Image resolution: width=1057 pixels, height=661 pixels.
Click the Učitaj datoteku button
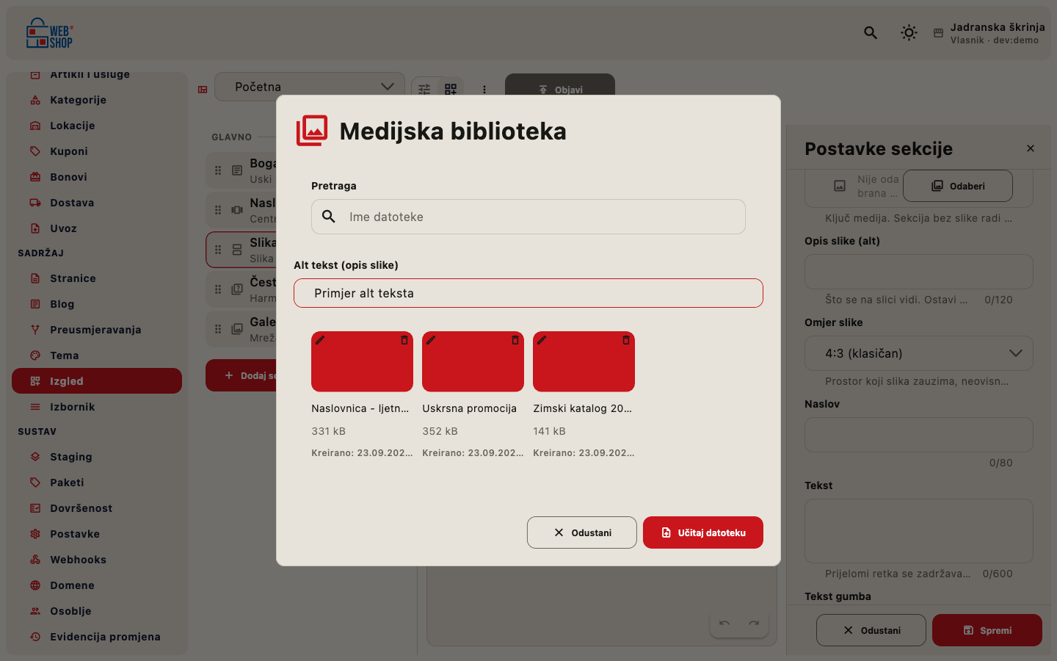click(703, 532)
